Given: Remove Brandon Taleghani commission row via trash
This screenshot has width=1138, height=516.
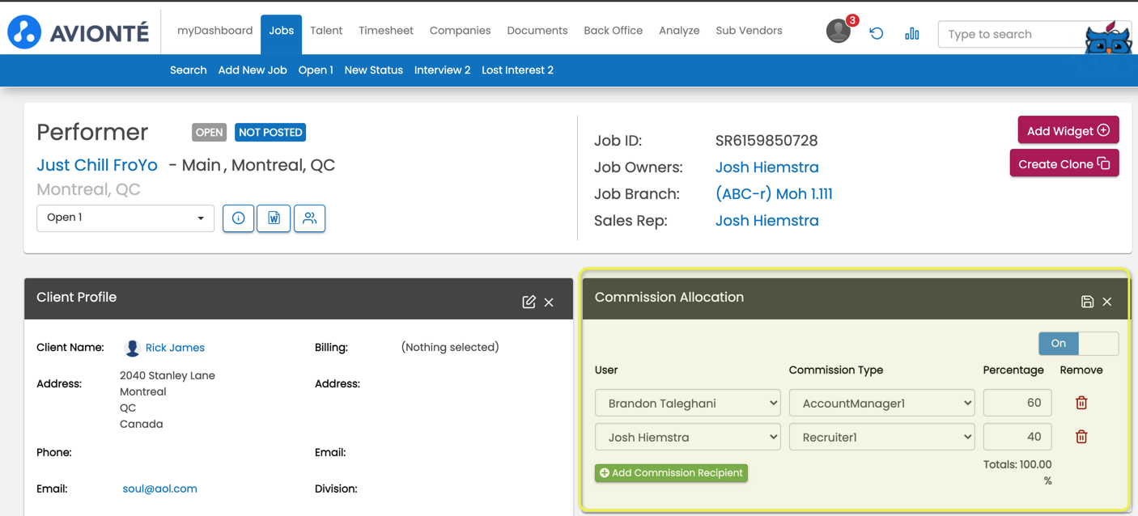Looking at the screenshot, I should pyautogui.click(x=1081, y=403).
